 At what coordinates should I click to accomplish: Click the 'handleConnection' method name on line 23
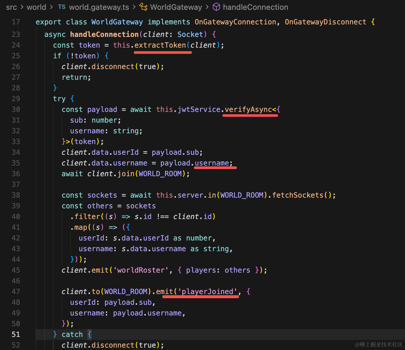coord(104,35)
